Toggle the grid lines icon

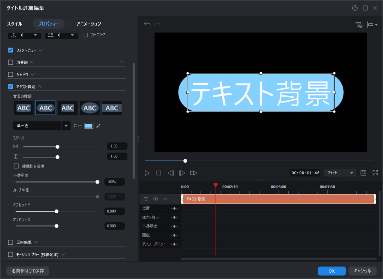363,173
